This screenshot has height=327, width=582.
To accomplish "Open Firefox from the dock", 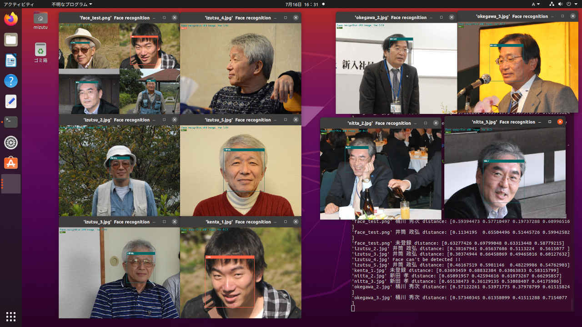I will tap(11, 19).
